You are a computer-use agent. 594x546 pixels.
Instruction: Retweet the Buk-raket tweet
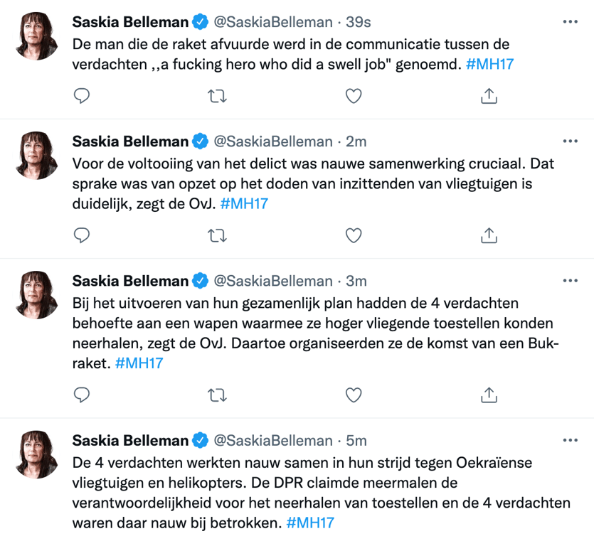[217, 394]
